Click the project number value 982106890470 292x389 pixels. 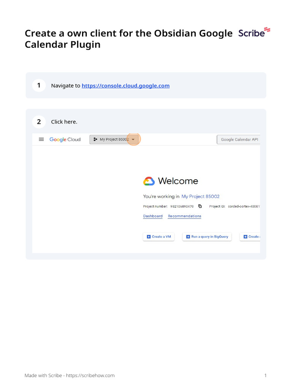point(182,206)
